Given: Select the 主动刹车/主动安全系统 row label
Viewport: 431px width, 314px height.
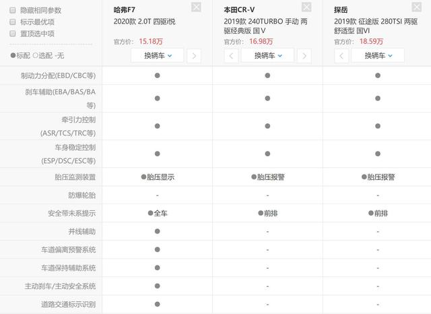Looking at the screenshot, I should [60, 286].
